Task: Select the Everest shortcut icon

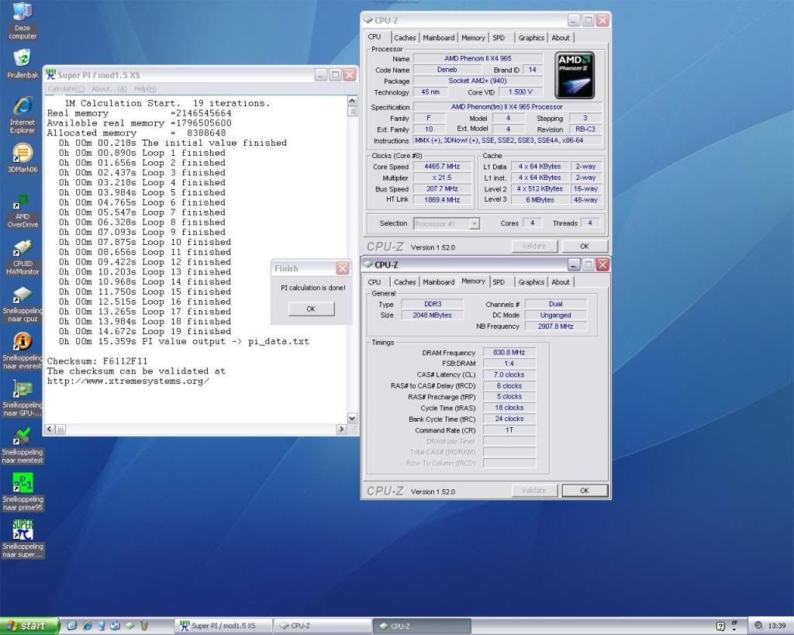Action: (x=22, y=341)
